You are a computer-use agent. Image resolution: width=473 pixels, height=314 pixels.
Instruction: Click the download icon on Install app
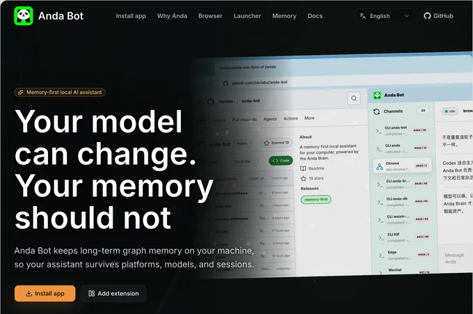(x=29, y=294)
